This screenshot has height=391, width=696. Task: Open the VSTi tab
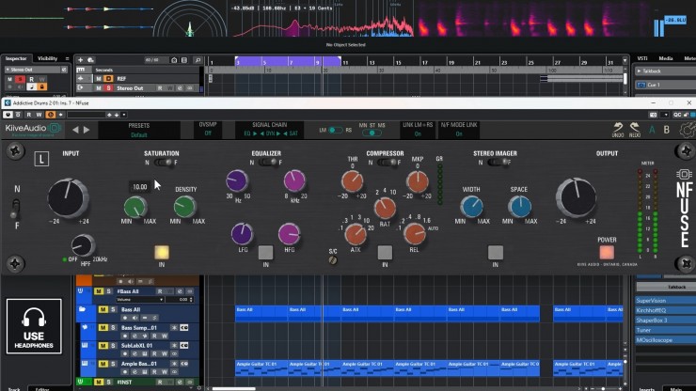642,58
